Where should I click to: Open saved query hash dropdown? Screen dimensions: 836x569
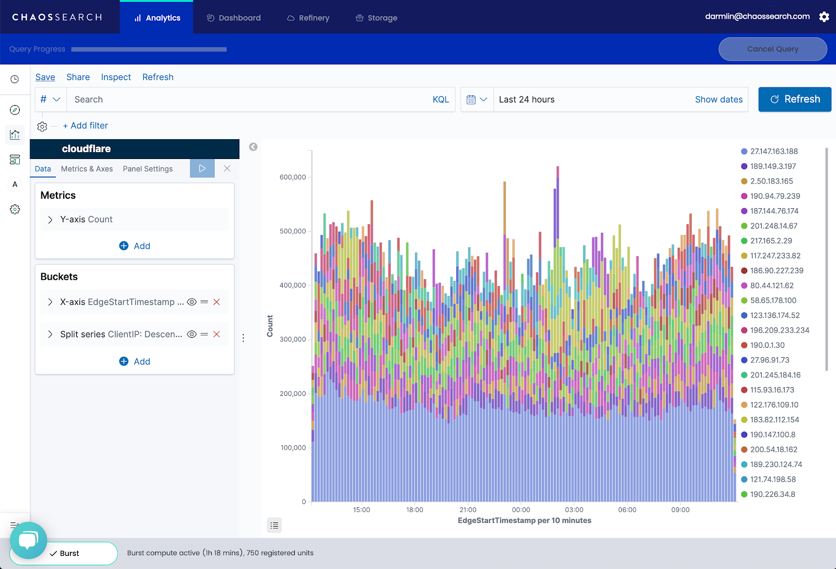click(x=51, y=99)
